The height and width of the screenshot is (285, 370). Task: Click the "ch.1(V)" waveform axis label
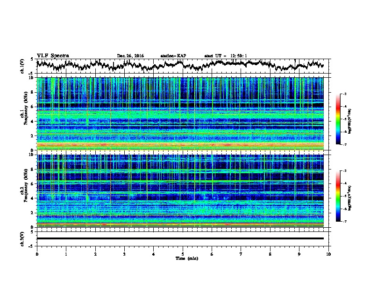pyautogui.click(x=22, y=66)
